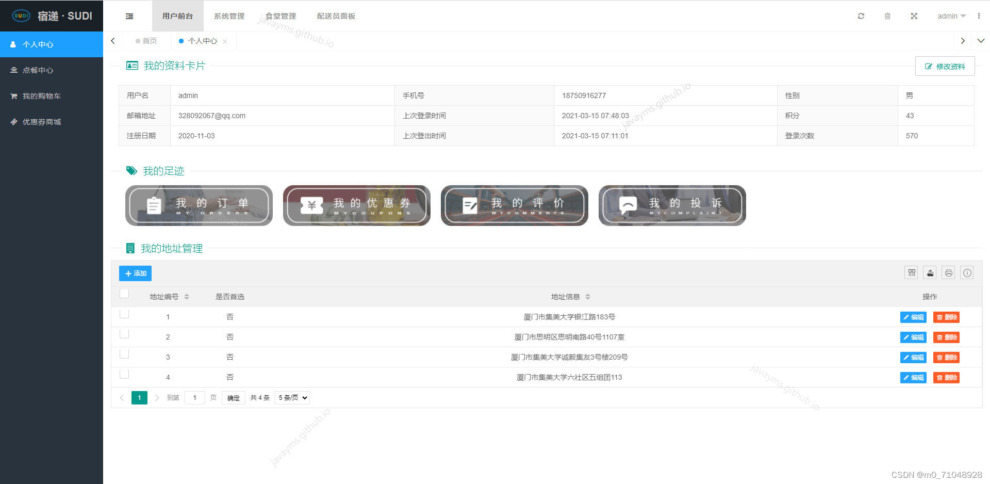Open 我的评价 card

(x=515, y=205)
